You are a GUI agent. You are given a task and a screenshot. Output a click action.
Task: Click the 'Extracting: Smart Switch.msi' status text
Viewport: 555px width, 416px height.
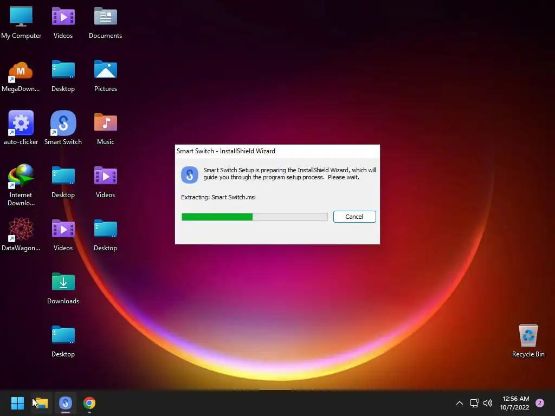[218, 197]
